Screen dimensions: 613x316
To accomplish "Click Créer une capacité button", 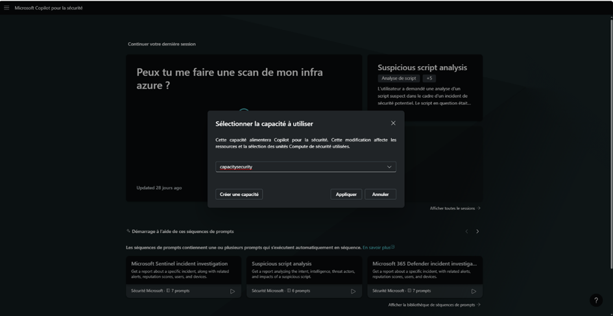I will pyautogui.click(x=239, y=194).
